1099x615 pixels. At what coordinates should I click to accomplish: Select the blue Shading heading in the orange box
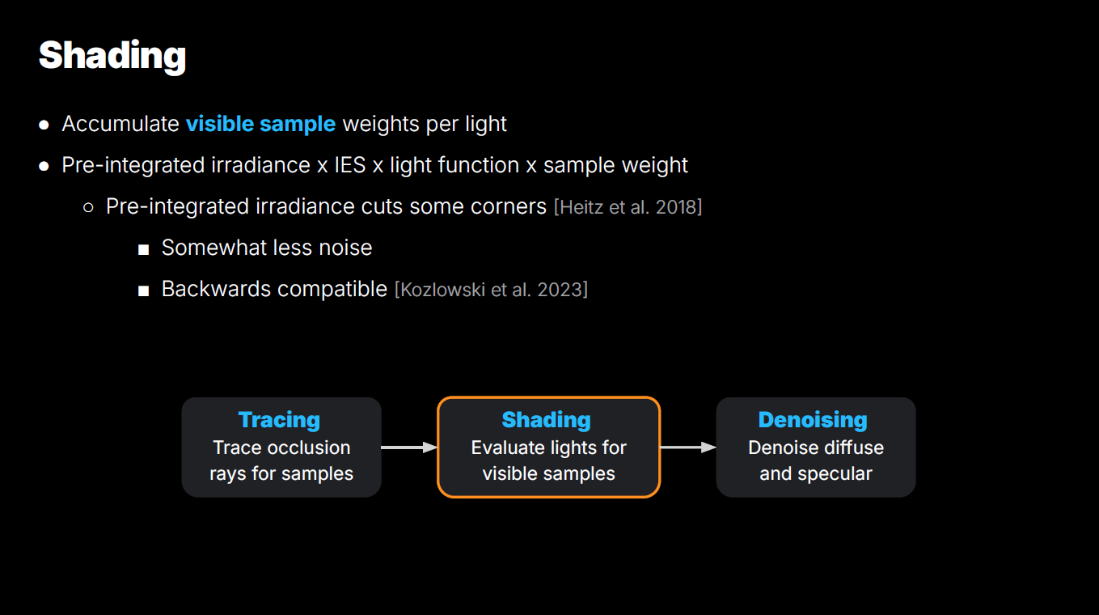point(546,420)
